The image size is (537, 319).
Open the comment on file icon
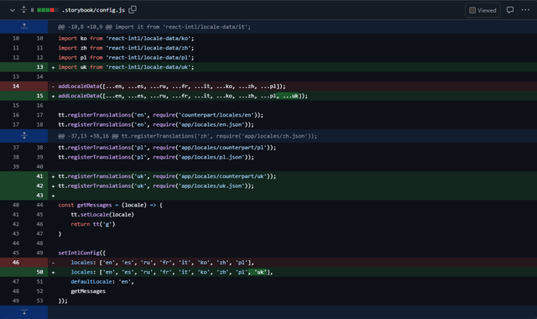click(510, 10)
